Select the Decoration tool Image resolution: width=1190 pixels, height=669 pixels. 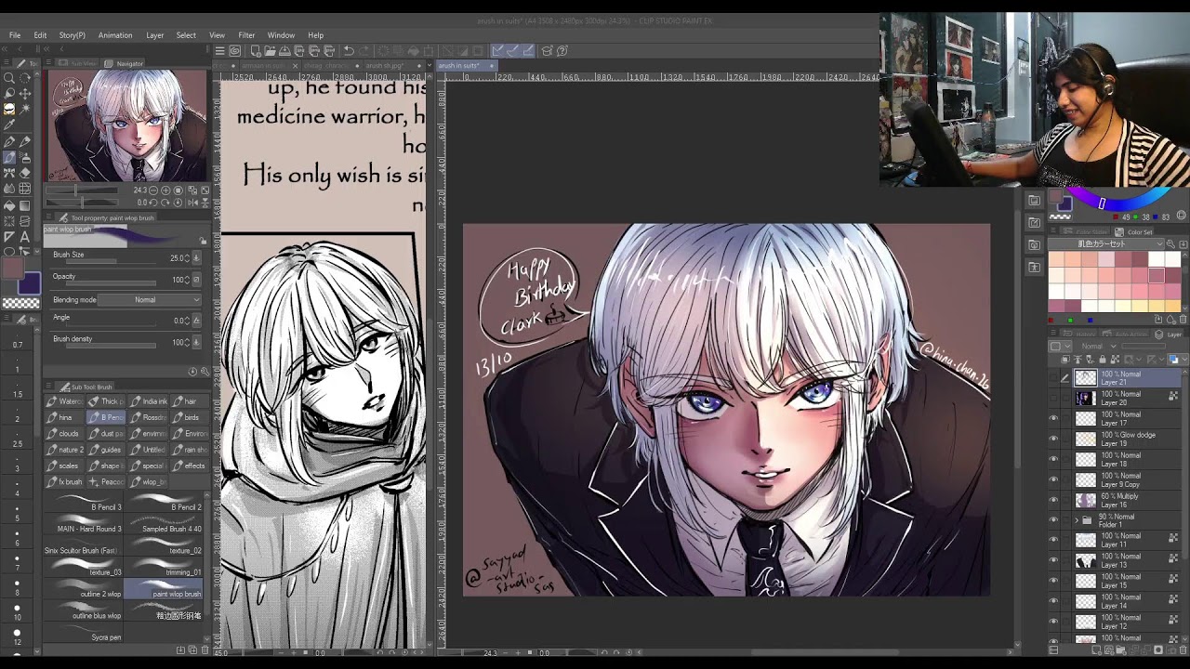(x=9, y=174)
